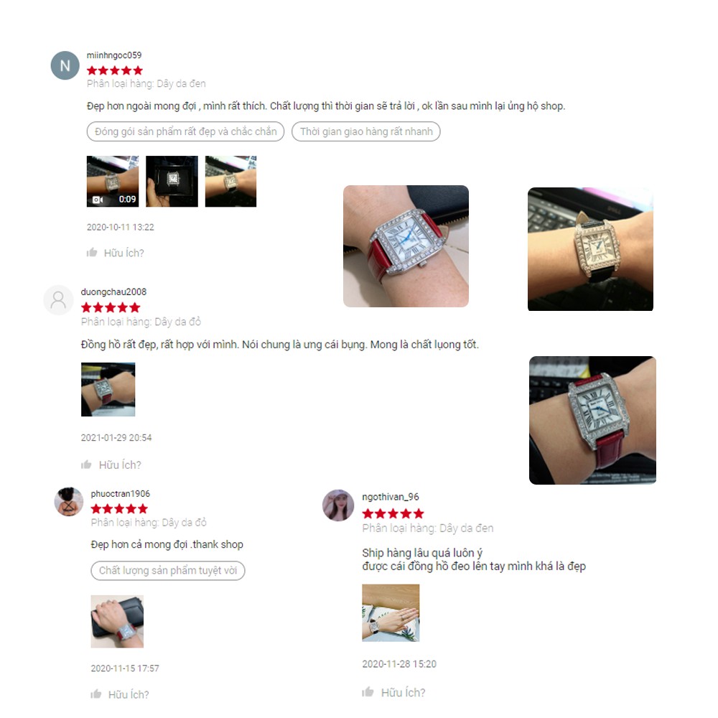The height and width of the screenshot is (718, 718).
Task: Open username link miinhngoc059
Action: pos(114,55)
